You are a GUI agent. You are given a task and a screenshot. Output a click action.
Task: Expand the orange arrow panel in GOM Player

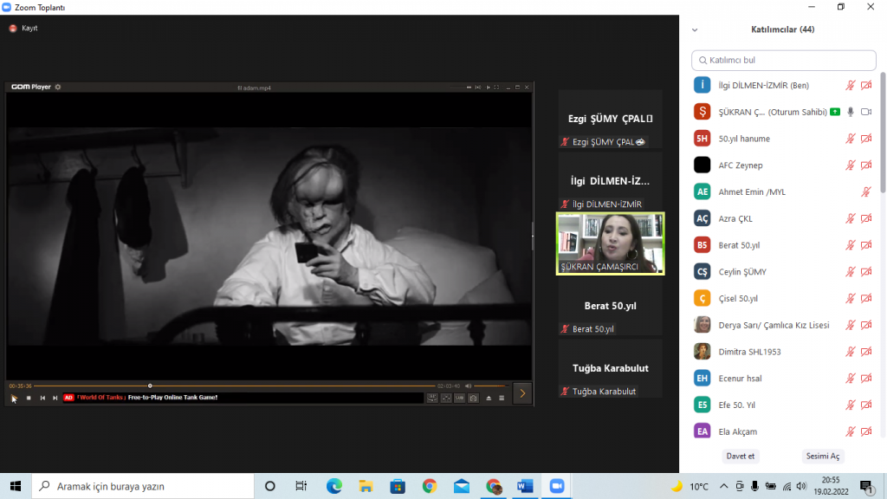pyautogui.click(x=522, y=392)
